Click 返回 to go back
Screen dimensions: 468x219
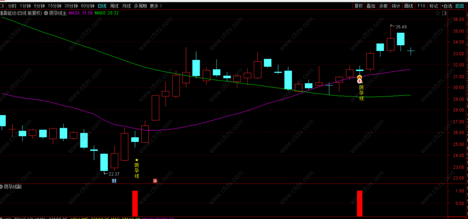click(x=459, y=6)
